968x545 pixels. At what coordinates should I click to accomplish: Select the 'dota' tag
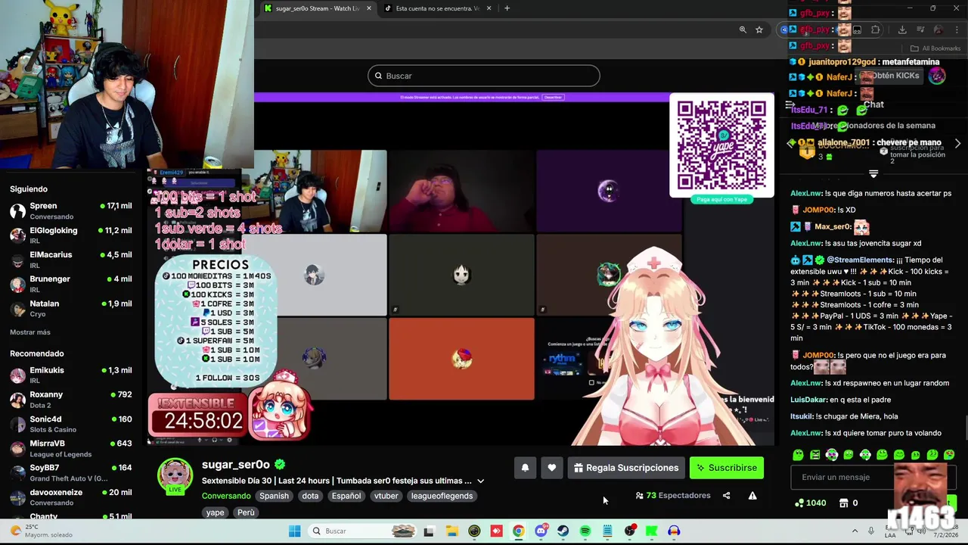pos(310,496)
